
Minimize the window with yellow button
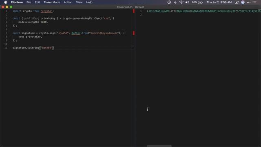coord(7,7)
